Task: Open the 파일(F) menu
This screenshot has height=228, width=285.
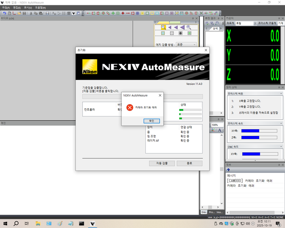Action: pyautogui.click(x=6, y=8)
